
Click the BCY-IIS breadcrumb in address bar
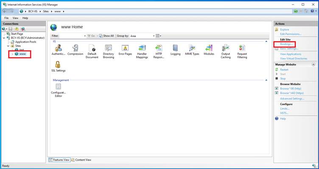coord(33,11)
